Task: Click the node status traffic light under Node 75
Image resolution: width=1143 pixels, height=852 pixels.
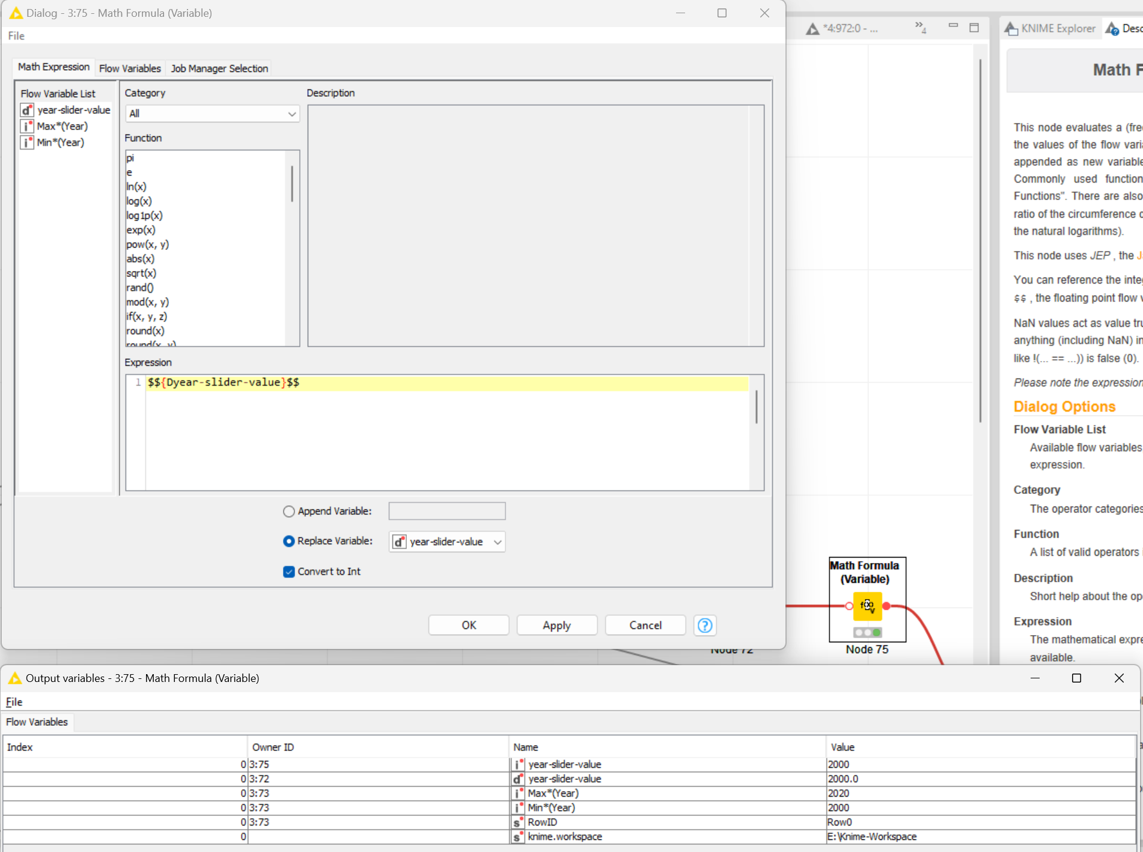Action: tap(867, 632)
